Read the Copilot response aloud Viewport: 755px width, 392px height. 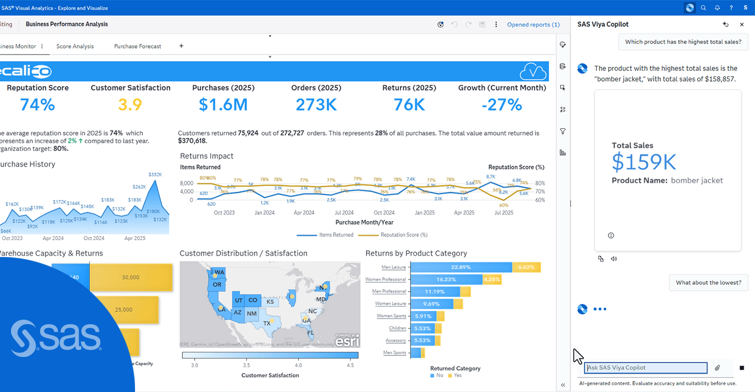(x=614, y=259)
